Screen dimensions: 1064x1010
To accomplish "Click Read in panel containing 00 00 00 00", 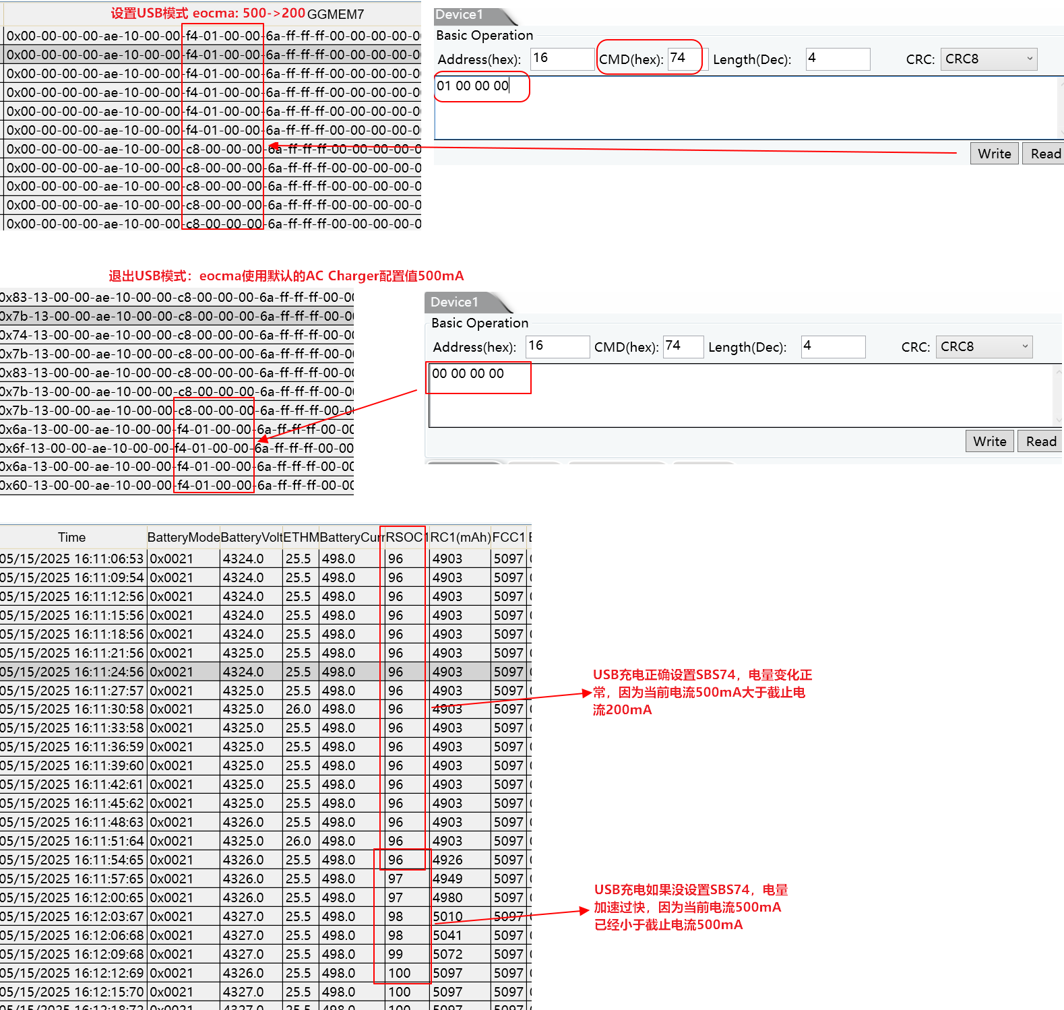I will coord(1040,441).
